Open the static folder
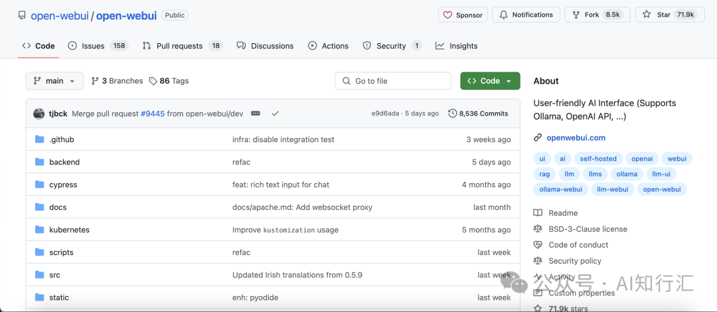The width and height of the screenshot is (717, 312). pyautogui.click(x=59, y=297)
